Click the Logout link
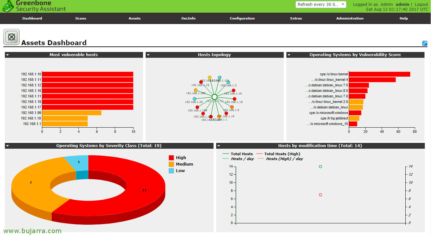431x238 pixels. (421, 4)
